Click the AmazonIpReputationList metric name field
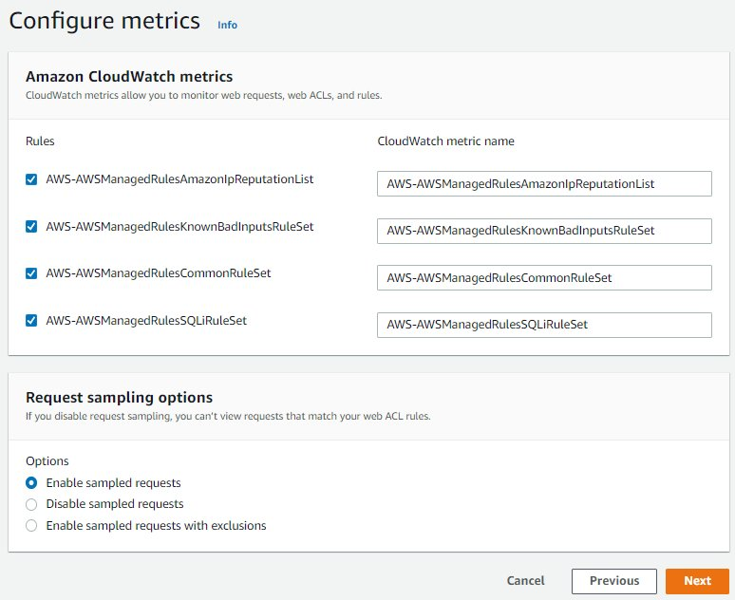Image resolution: width=735 pixels, height=600 pixels. coord(543,183)
